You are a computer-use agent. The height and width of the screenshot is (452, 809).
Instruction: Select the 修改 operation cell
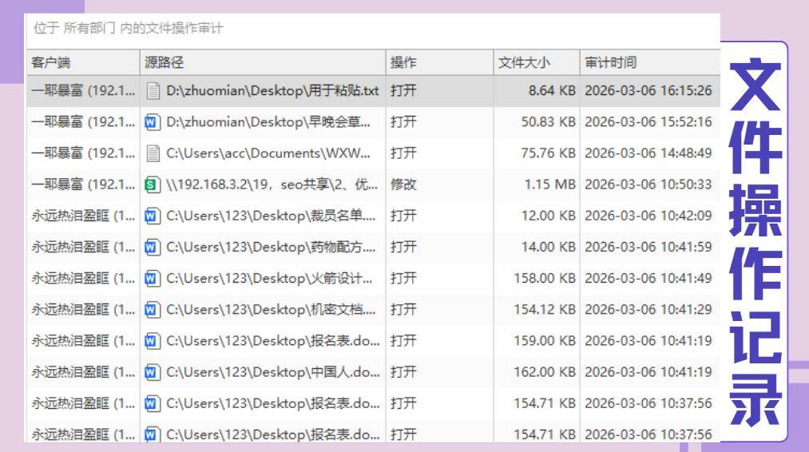click(x=403, y=184)
